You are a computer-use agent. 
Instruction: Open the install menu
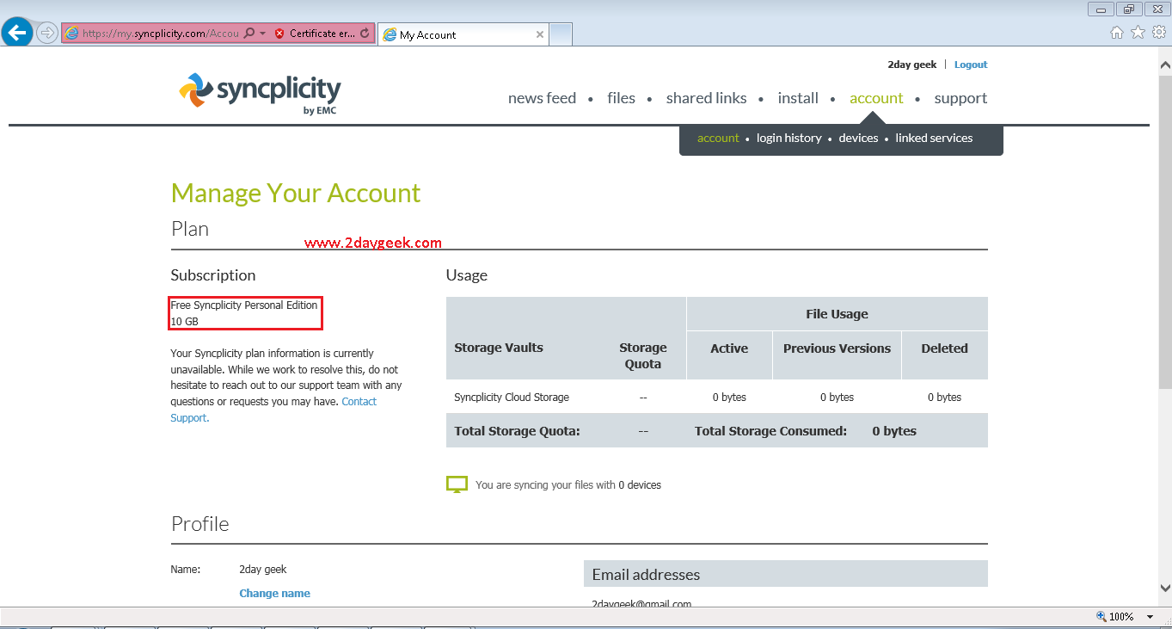[x=798, y=98]
